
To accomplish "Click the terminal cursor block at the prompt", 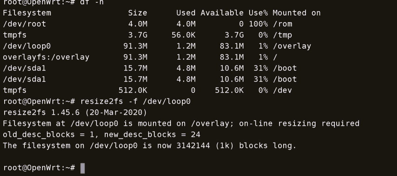I will (82, 168).
